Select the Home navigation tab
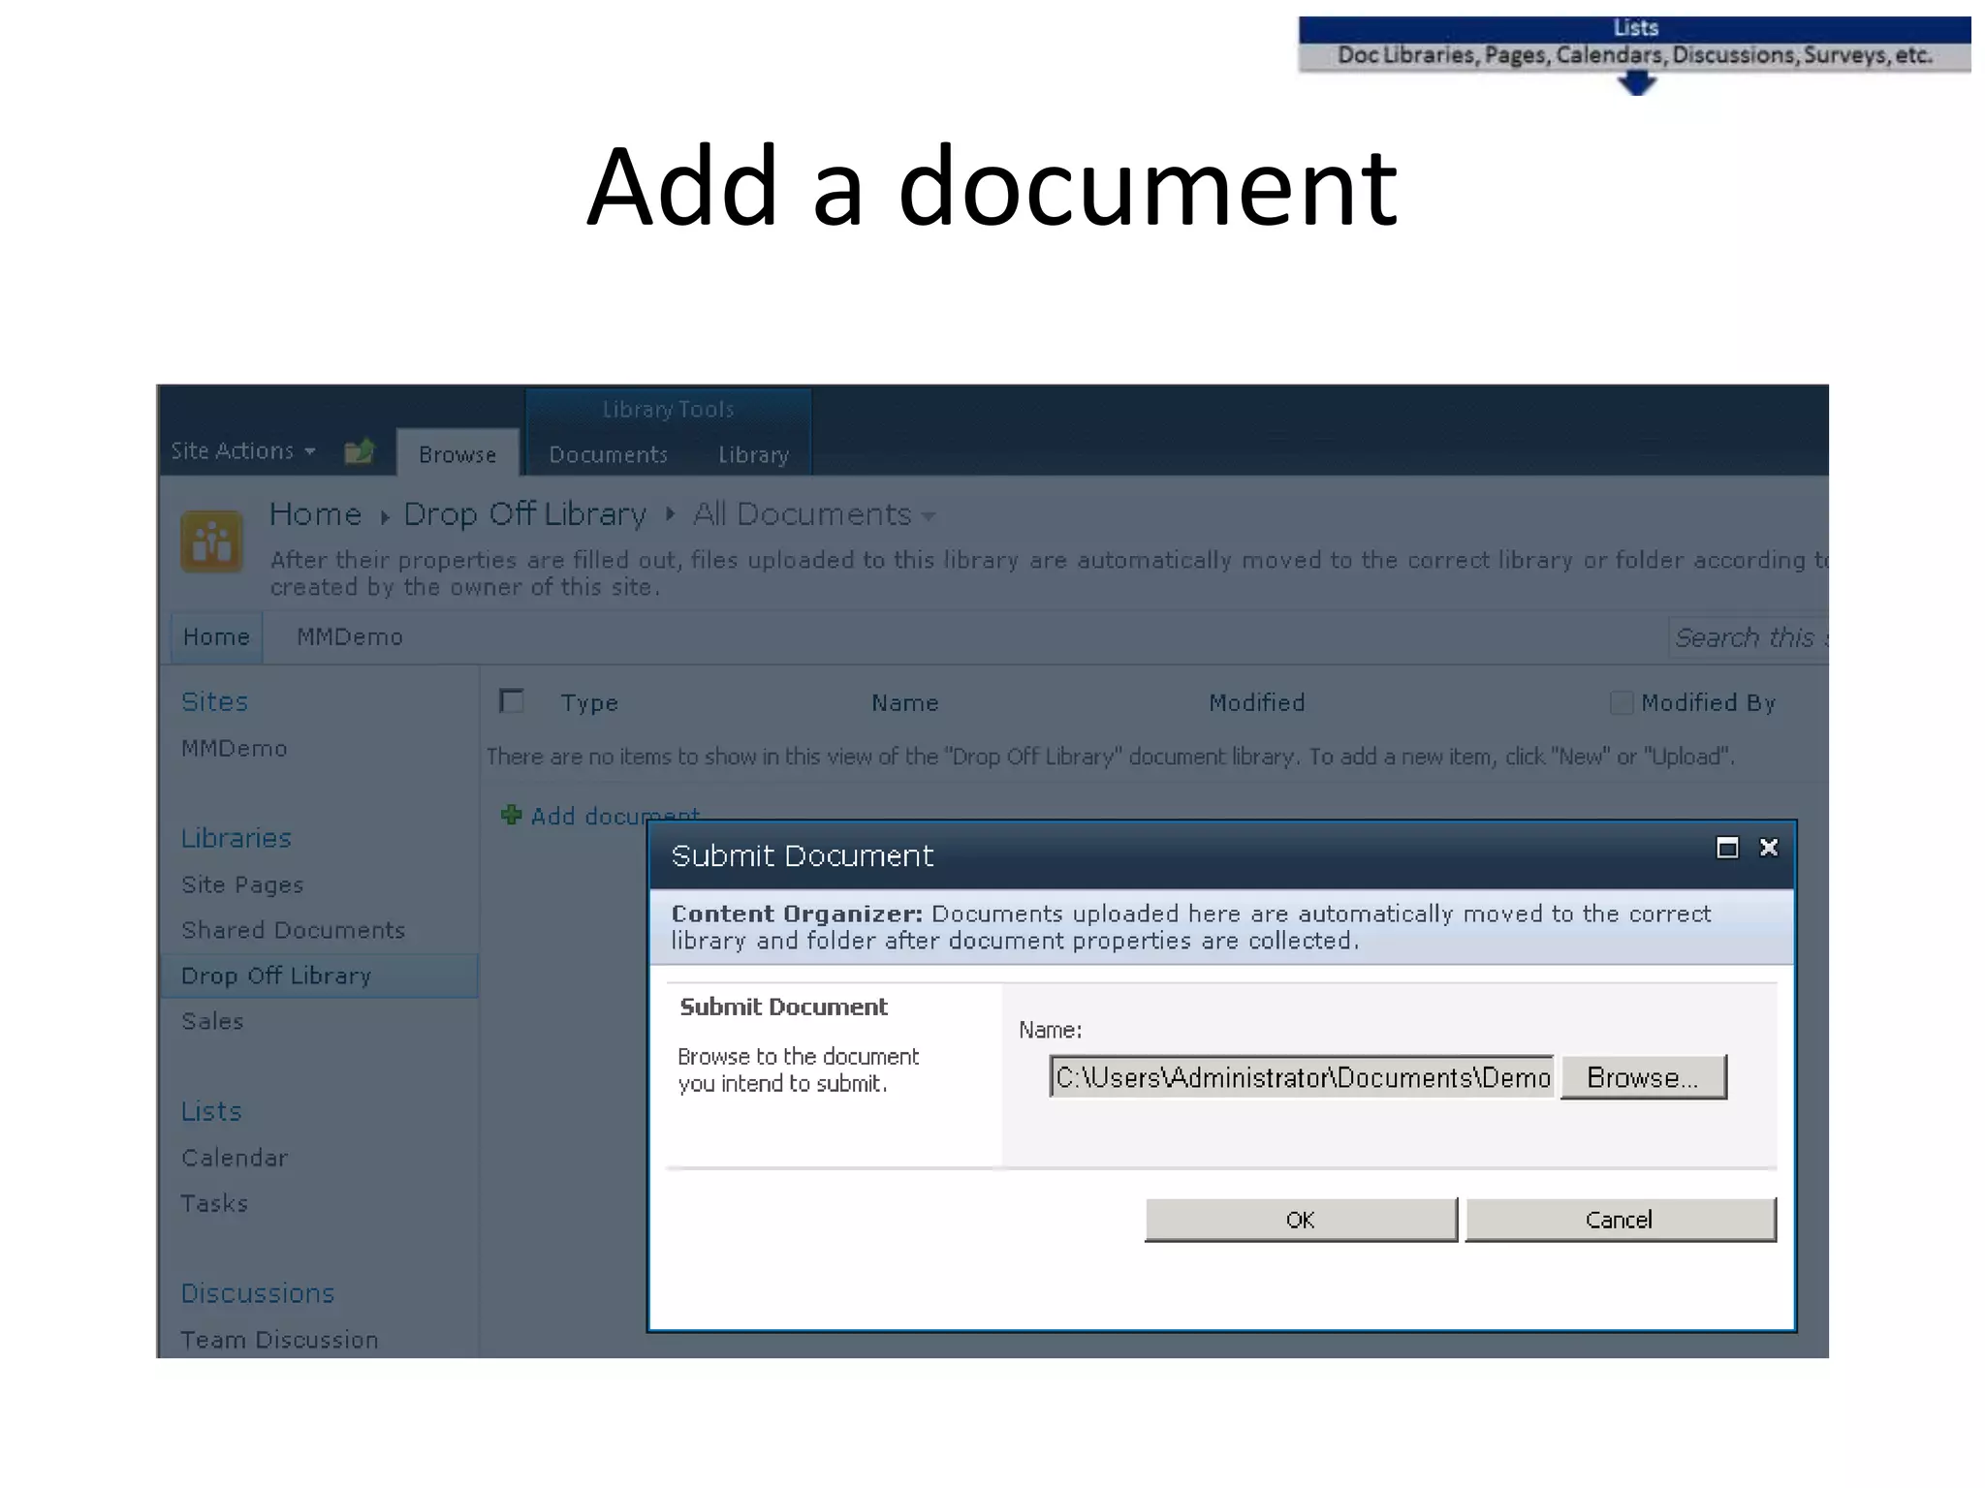1985x1488 pixels. click(x=216, y=636)
